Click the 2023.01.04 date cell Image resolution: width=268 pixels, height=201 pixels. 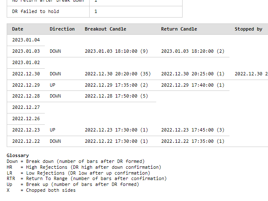pos(26,40)
